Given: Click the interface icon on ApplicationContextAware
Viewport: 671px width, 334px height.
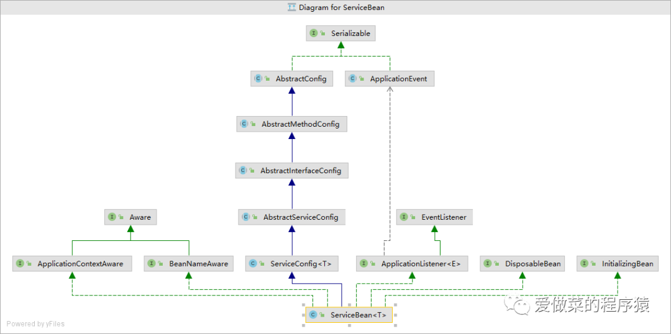Looking at the screenshot, I should coord(20,264).
